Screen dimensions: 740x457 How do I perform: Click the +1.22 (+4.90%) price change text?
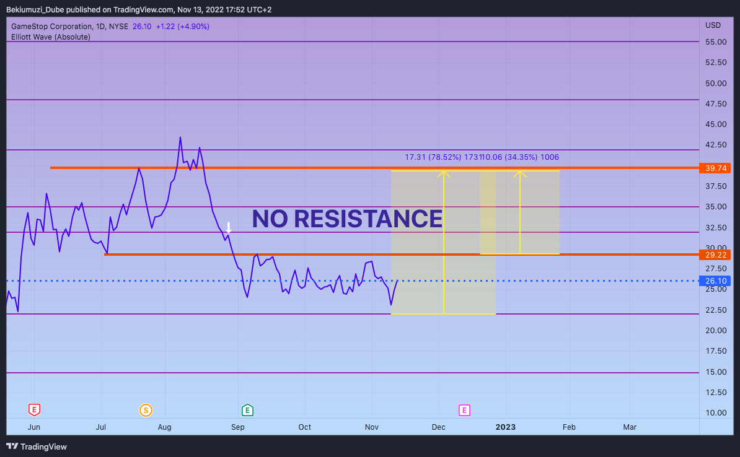183,27
